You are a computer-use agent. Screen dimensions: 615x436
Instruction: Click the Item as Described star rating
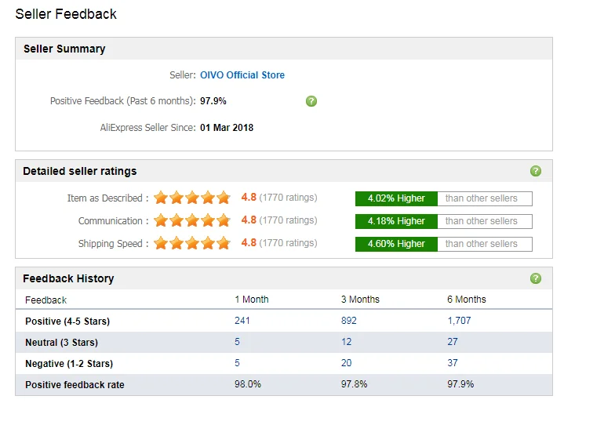tap(191, 198)
